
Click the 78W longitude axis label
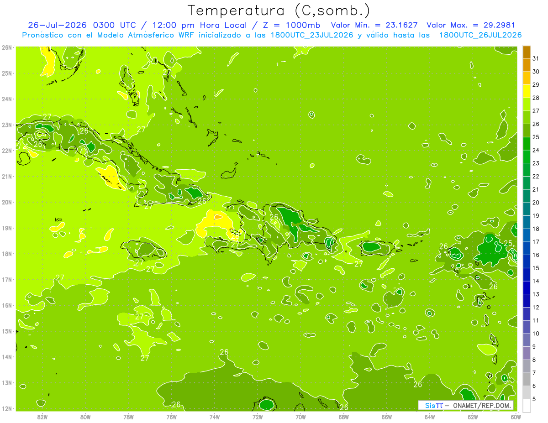tap(128, 417)
